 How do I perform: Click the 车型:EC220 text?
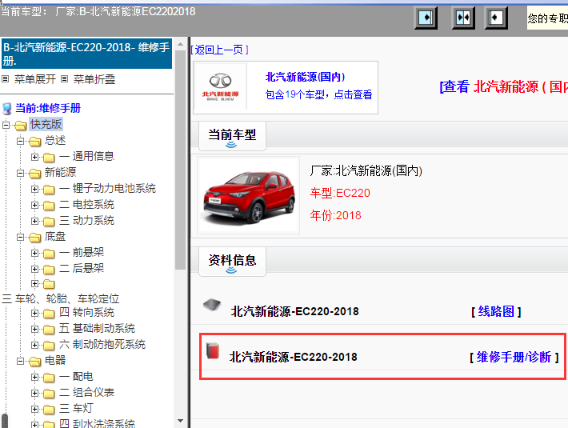click(x=340, y=193)
